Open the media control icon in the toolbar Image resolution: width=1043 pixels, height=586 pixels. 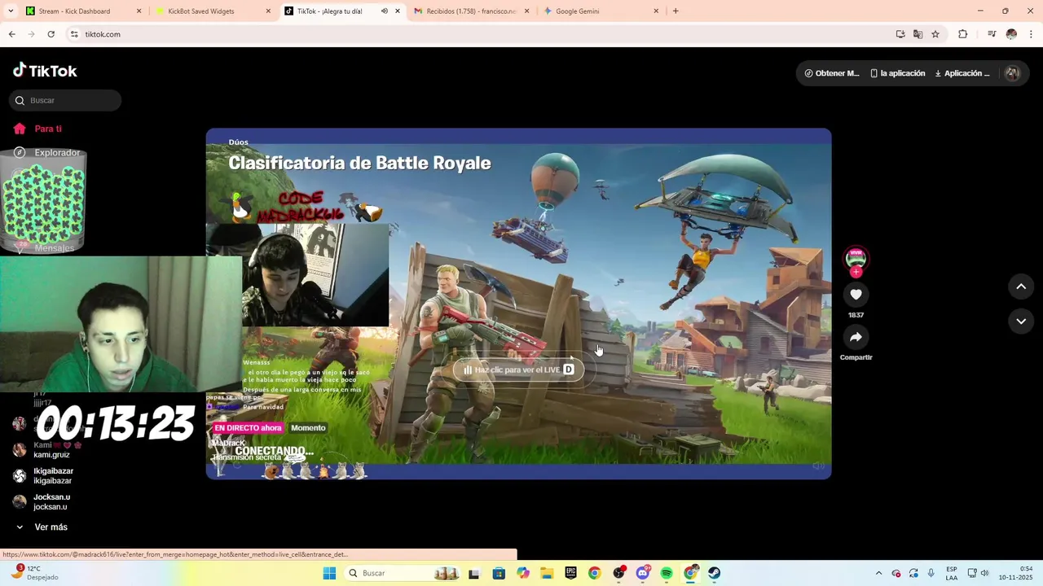[992, 34]
